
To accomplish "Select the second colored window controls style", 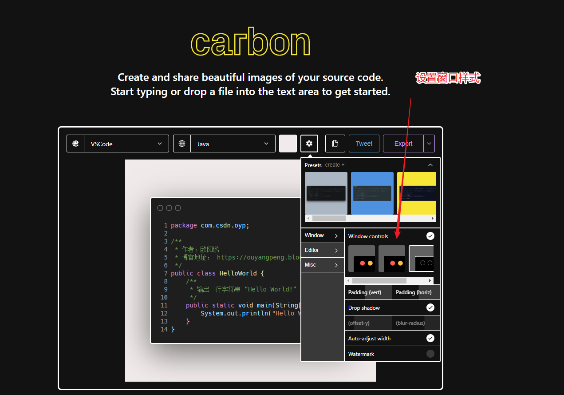I will pyautogui.click(x=392, y=259).
